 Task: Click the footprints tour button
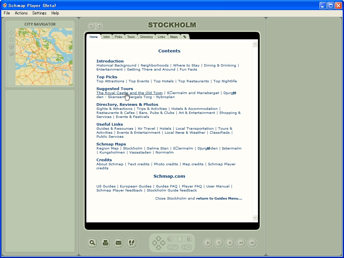pyautogui.click(x=132, y=243)
